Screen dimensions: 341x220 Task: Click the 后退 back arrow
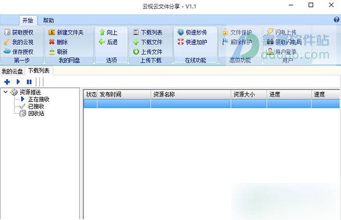102,42
